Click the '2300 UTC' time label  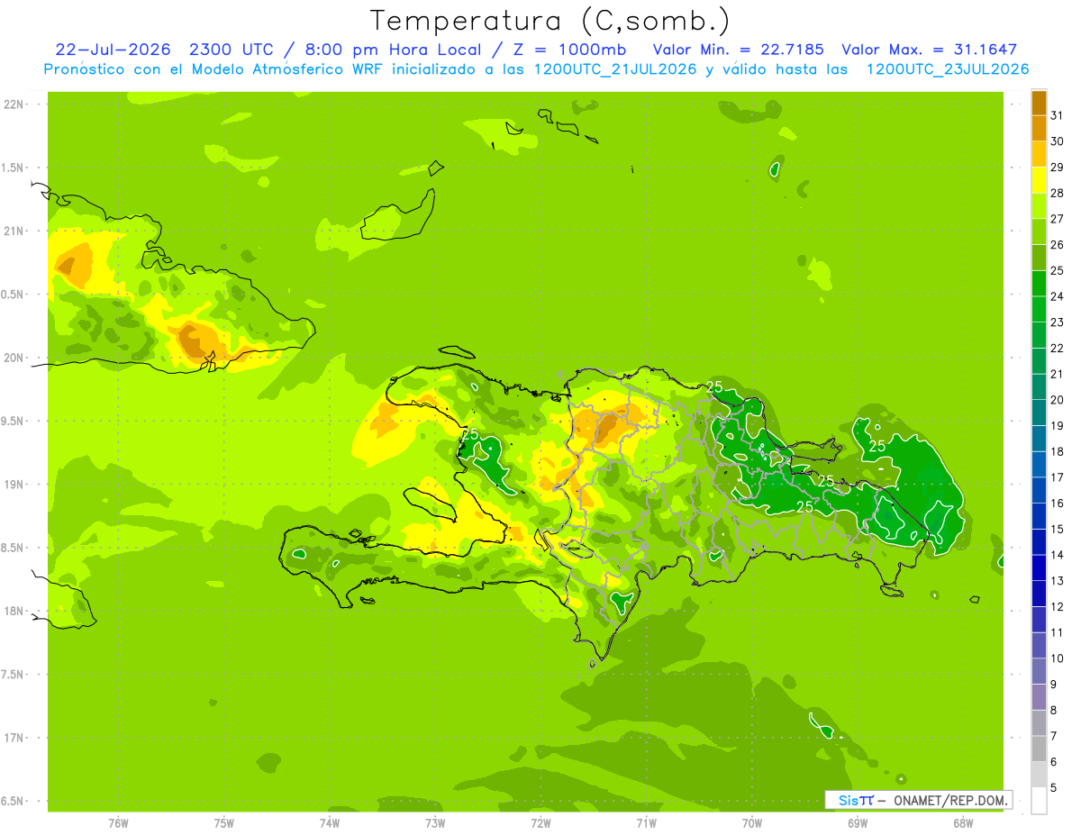point(233,50)
